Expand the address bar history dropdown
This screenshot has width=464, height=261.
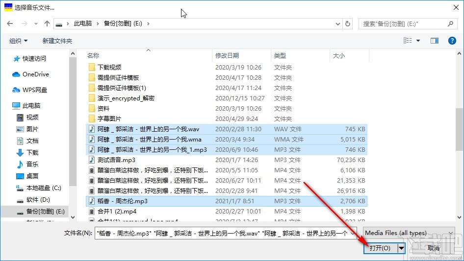pyautogui.click(x=337, y=24)
